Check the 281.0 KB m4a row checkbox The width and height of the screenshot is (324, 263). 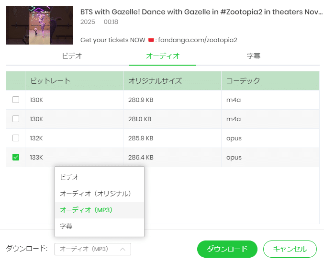click(x=16, y=119)
